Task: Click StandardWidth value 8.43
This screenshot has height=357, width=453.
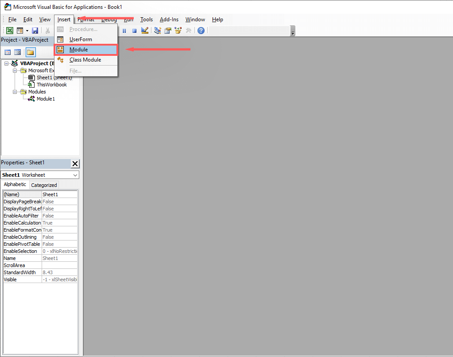Action: coord(59,272)
